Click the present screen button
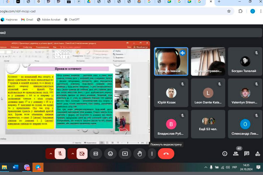The image size is (263, 175). (125, 154)
